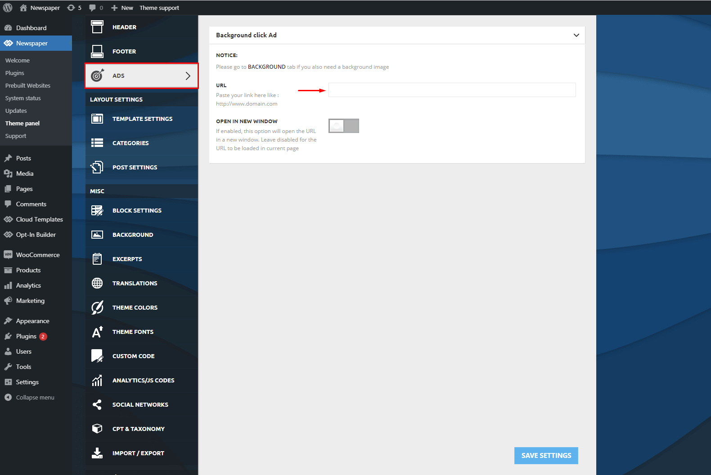Open the System status link

click(23, 98)
